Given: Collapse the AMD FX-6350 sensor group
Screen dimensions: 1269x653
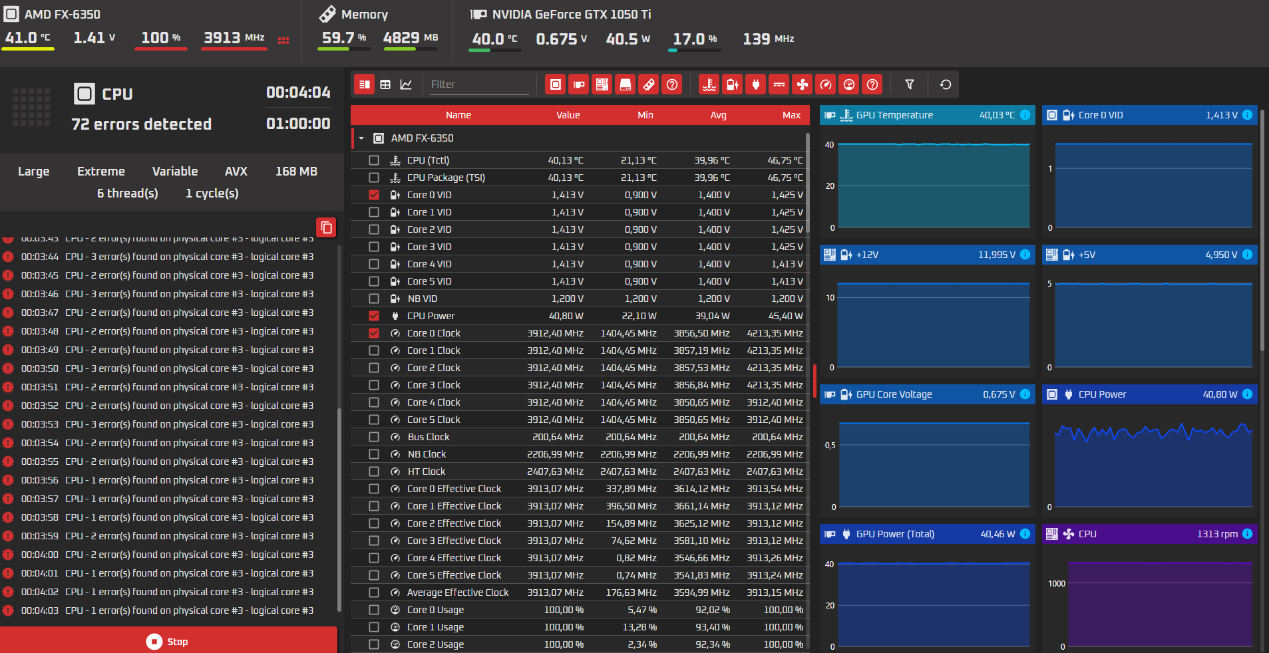Looking at the screenshot, I should pos(361,138).
